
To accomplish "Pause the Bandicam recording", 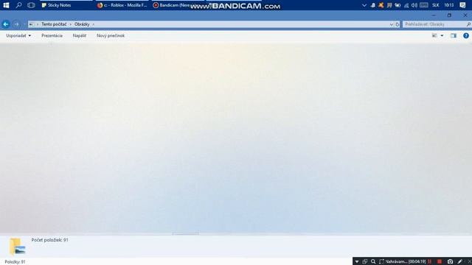I will (x=429, y=262).
